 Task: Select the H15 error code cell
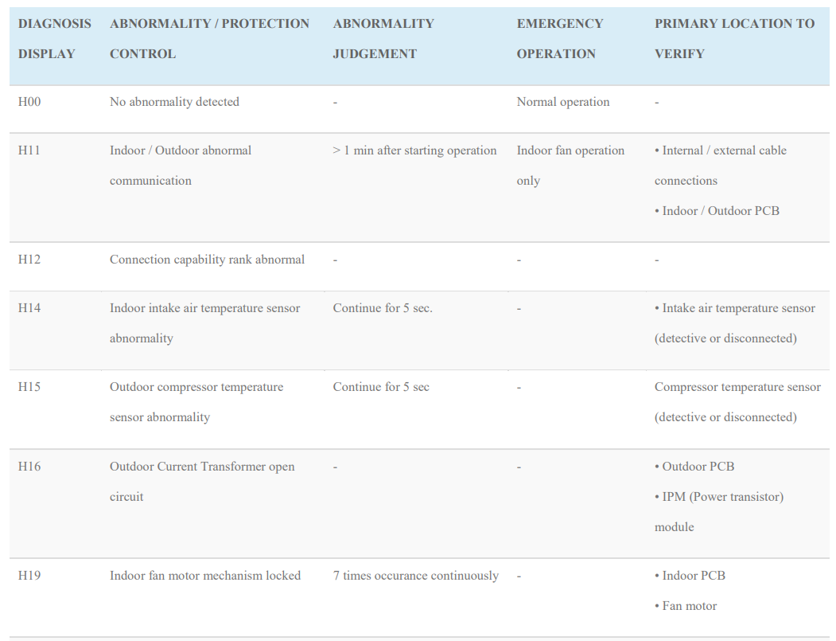coord(29,387)
